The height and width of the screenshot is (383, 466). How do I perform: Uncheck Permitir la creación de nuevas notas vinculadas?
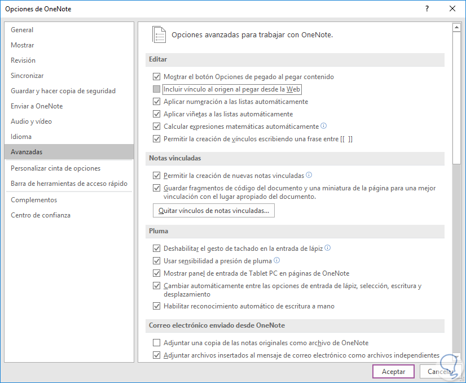[157, 176]
